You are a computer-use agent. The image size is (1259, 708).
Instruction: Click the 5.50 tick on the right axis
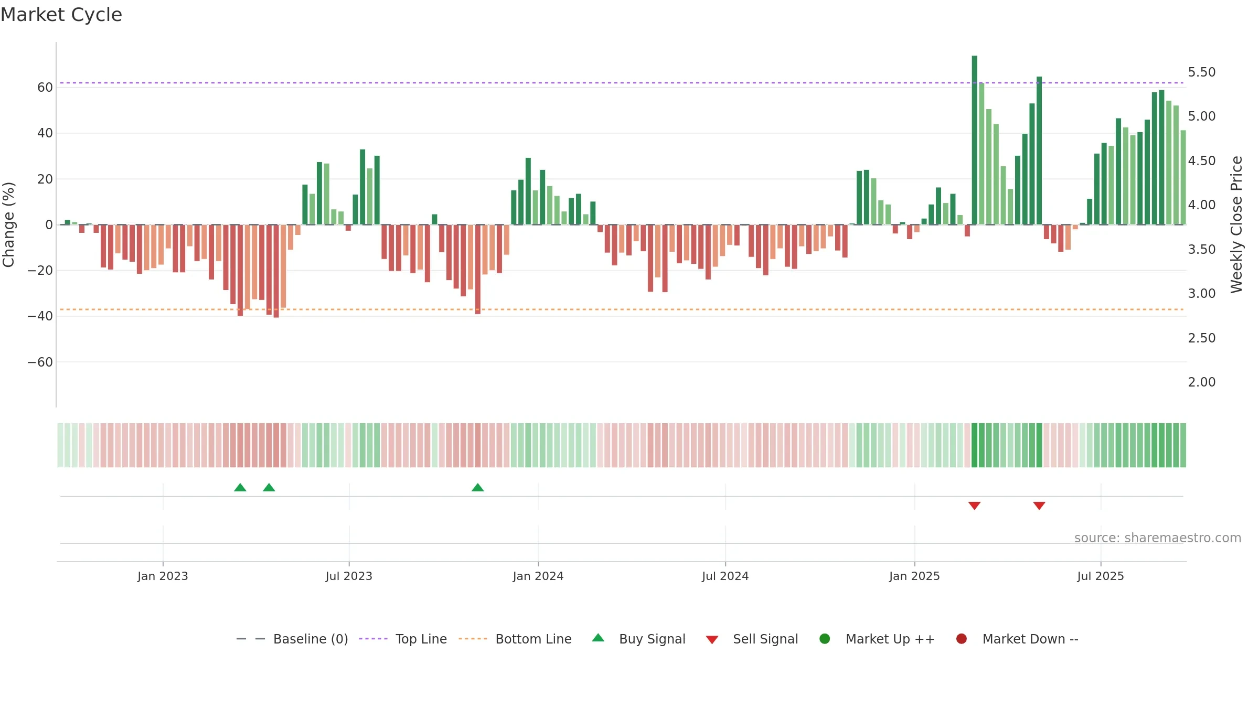[x=1202, y=72]
